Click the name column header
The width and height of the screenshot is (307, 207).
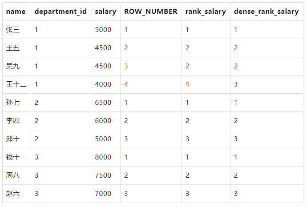16,12
